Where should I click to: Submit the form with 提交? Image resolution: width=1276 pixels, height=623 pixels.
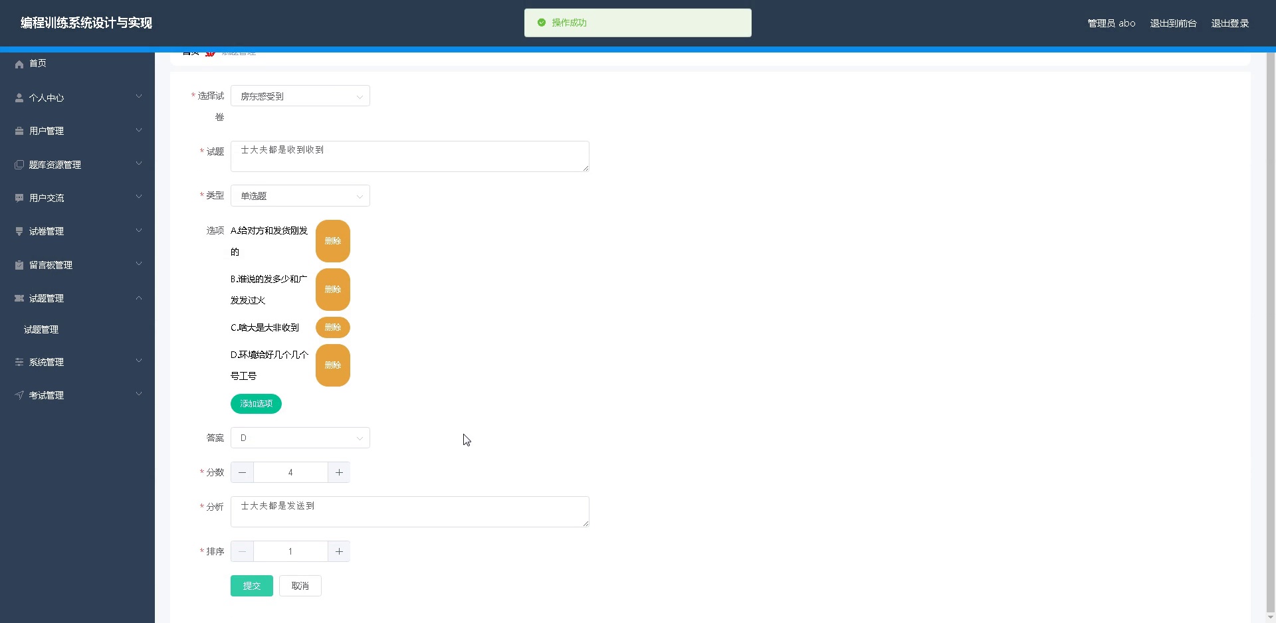[x=252, y=586]
